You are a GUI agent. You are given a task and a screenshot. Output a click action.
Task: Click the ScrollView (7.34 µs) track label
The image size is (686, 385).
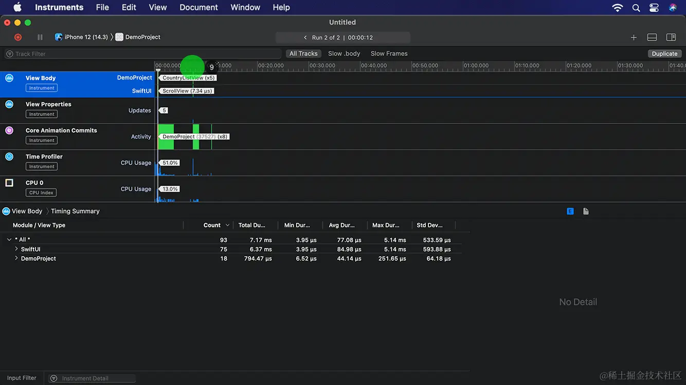coord(187,91)
